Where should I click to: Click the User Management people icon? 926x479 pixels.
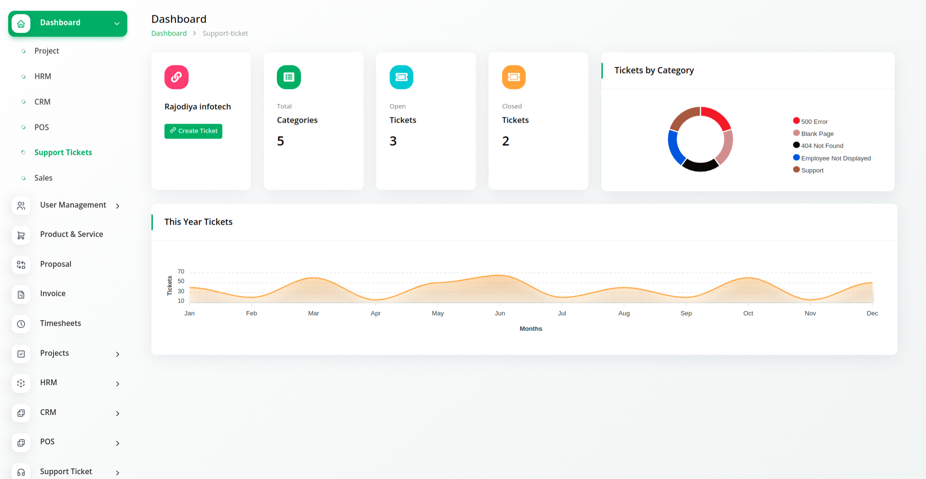click(x=21, y=206)
